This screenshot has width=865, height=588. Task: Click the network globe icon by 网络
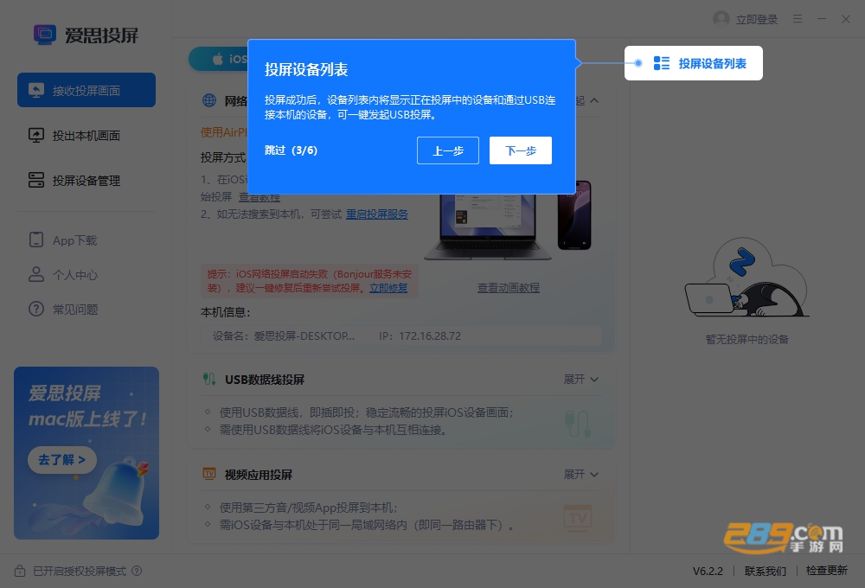click(x=209, y=100)
